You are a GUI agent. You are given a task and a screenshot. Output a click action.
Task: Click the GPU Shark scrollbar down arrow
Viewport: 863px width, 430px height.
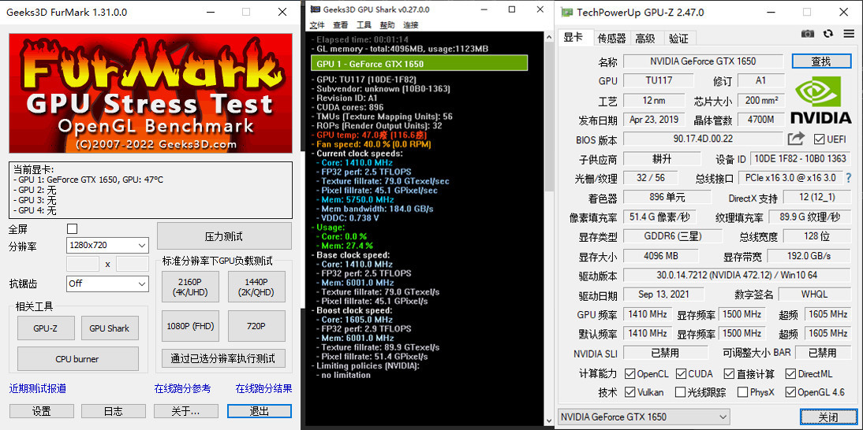(x=549, y=420)
